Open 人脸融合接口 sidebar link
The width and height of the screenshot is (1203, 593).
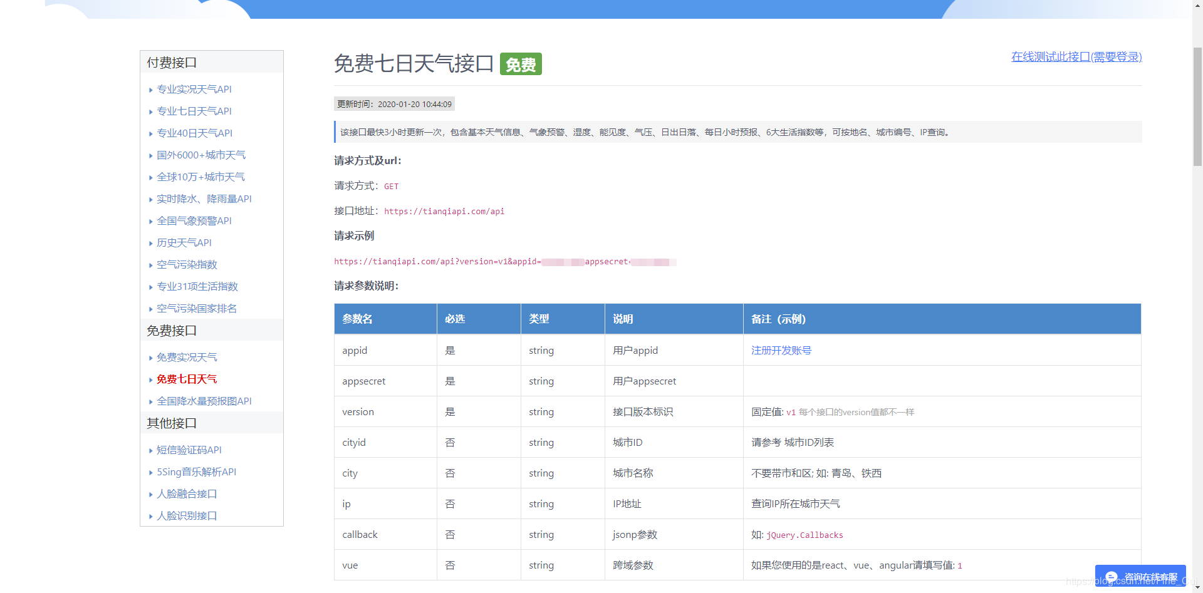click(x=187, y=494)
